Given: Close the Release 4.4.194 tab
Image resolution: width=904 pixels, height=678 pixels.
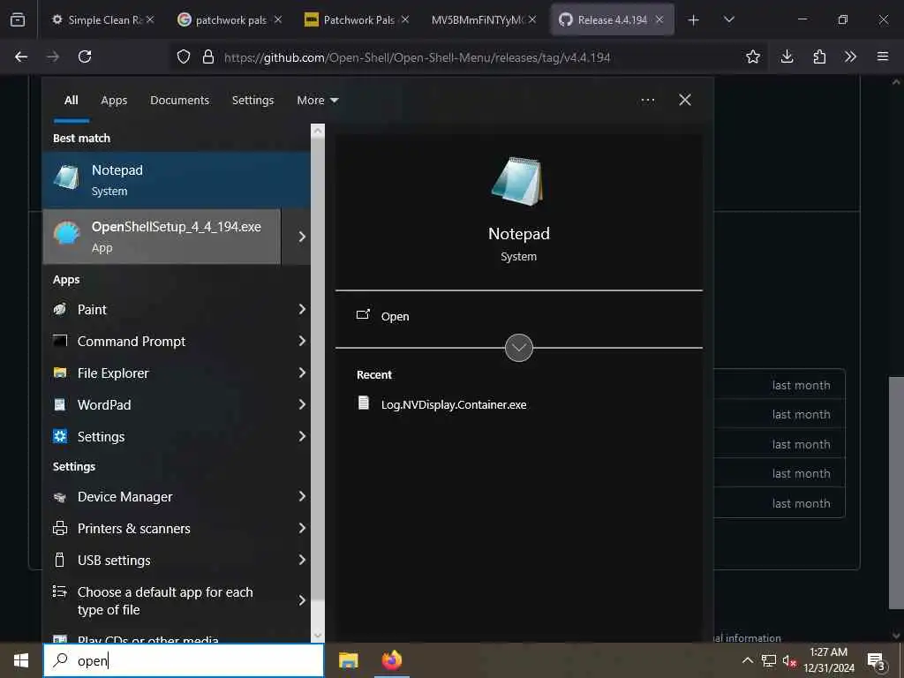Looking at the screenshot, I should [x=659, y=19].
